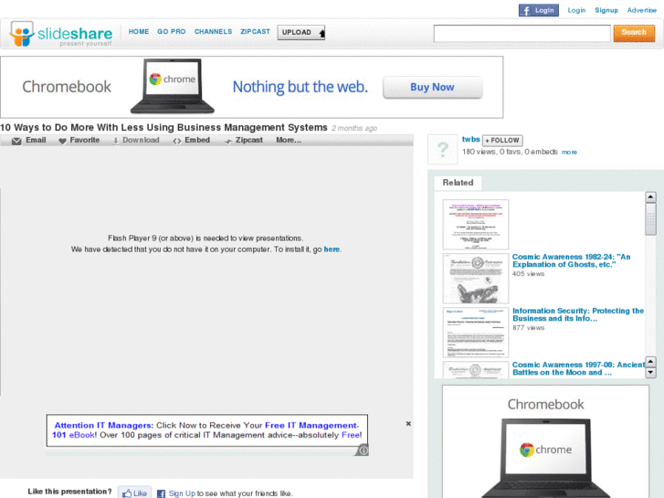Open the twbs profile link

point(470,140)
